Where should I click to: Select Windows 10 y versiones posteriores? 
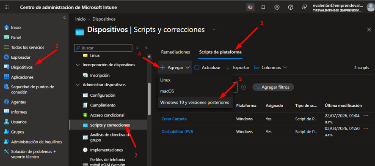pyautogui.click(x=195, y=102)
